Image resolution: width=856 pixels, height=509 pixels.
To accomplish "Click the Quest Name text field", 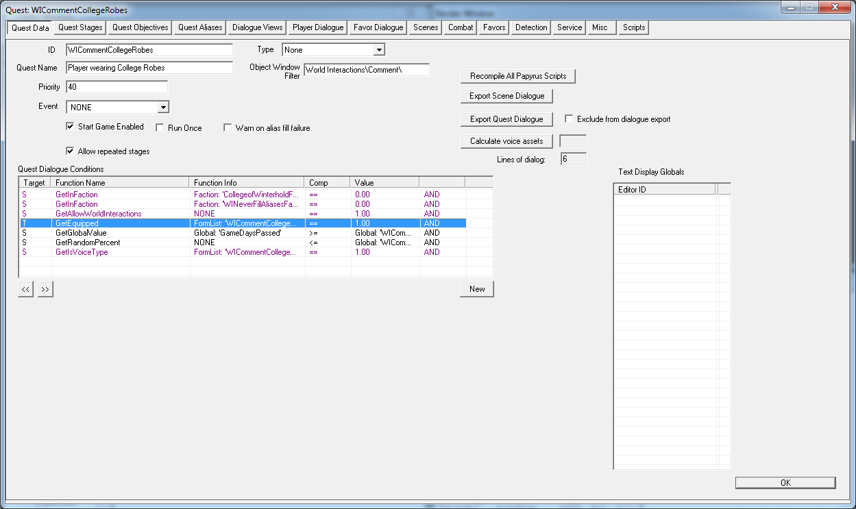I will coord(149,68).
